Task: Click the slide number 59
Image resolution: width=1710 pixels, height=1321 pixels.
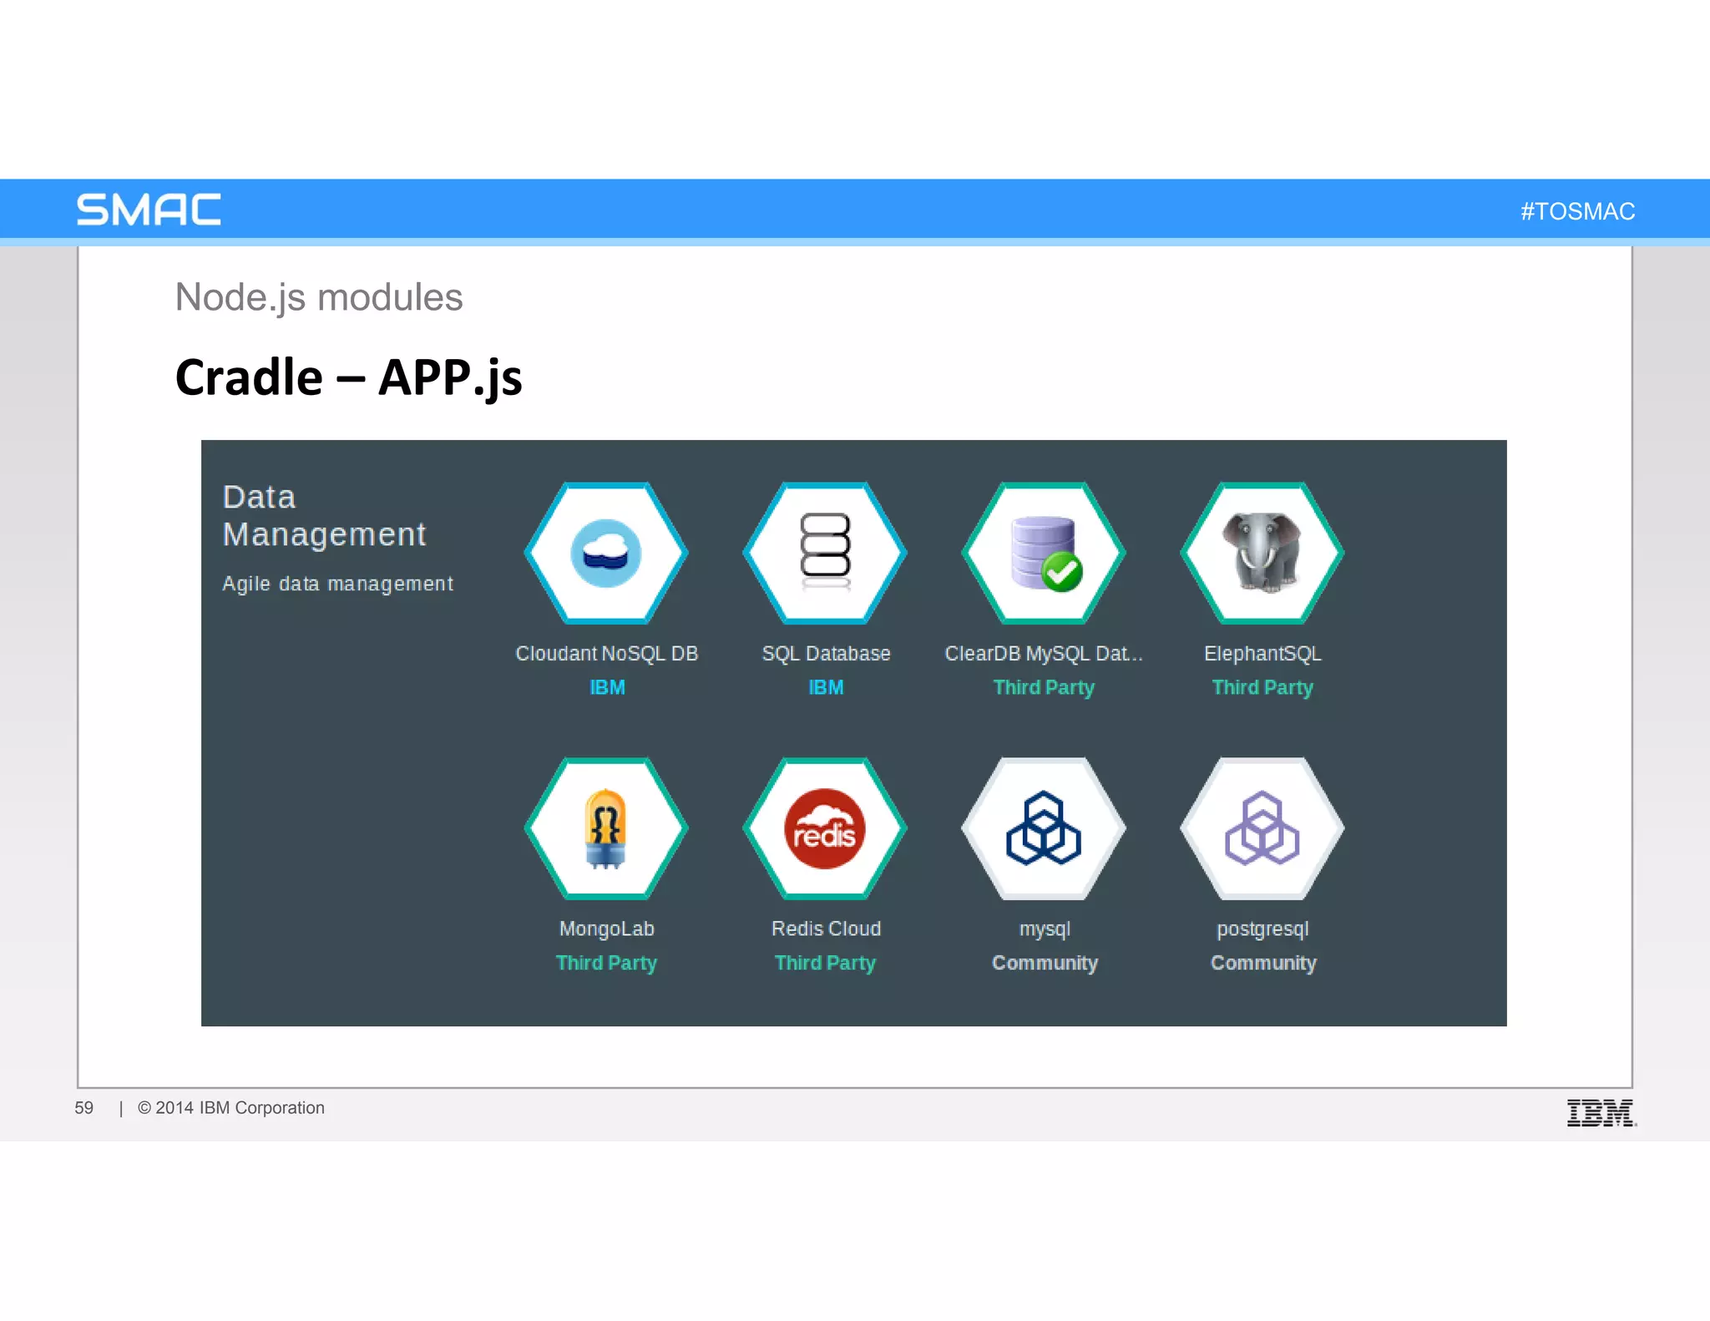Action: (x=83, y=1108)
